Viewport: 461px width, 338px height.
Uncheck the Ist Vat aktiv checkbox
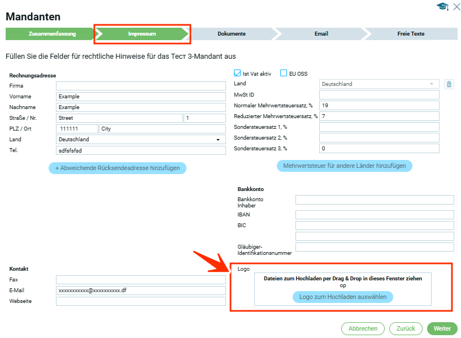pos(238,73)
